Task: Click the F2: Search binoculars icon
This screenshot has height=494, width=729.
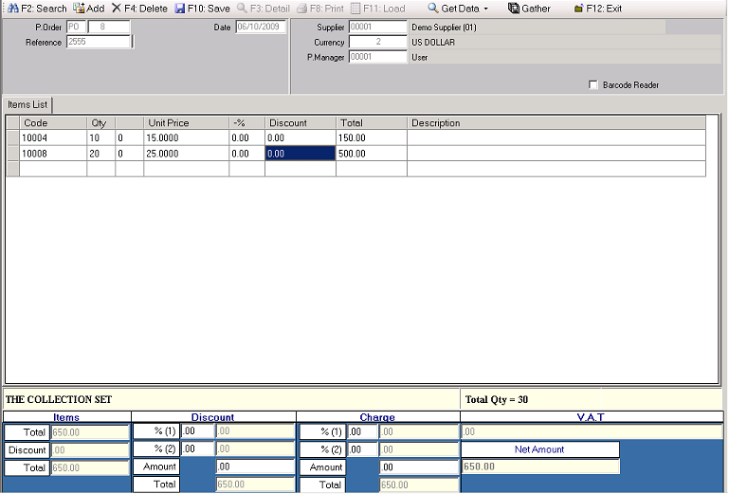Action: click(12, 9)
